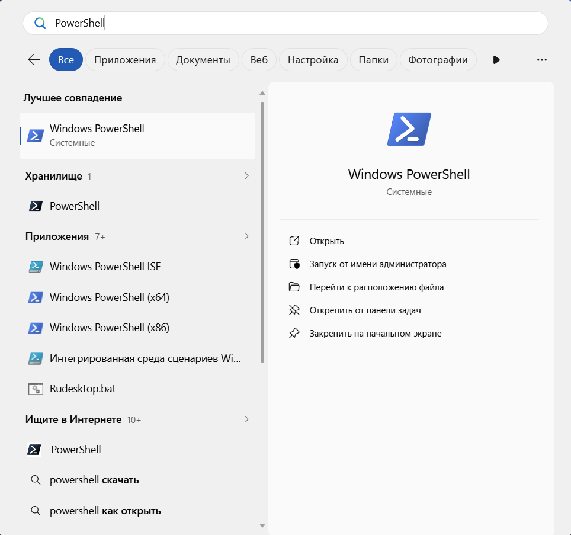Click the dark PowerShell icon under Хранилище

[x=36, y=206]
